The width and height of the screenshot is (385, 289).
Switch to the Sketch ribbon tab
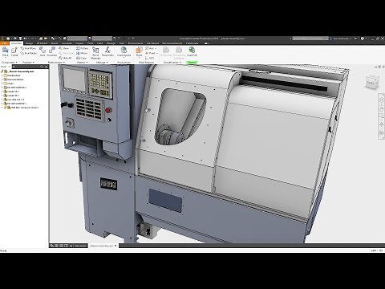55,43
